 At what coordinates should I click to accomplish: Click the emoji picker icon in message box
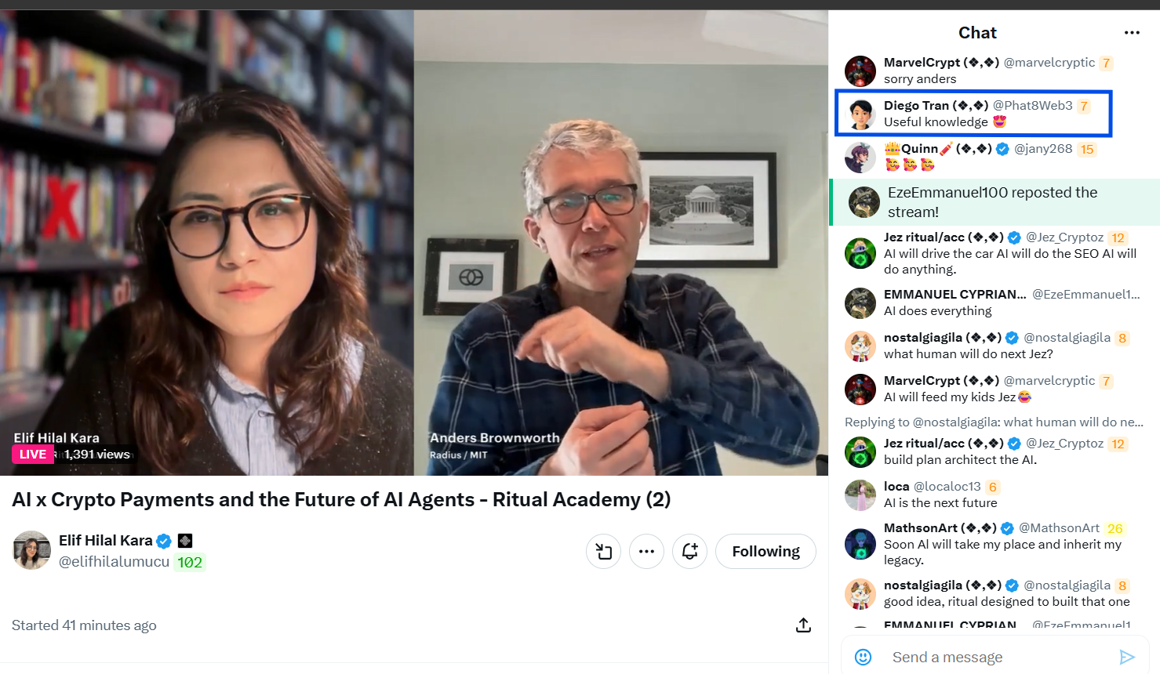tap(863, 657)
